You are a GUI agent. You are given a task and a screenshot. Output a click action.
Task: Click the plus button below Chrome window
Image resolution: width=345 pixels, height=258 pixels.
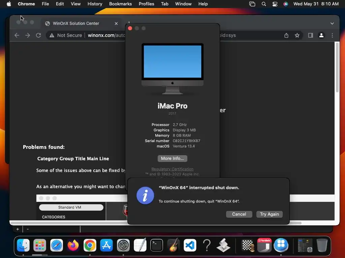point(18,229)
